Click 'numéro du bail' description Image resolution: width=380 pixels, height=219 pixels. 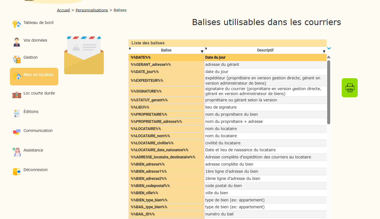pyautogui.click(x=219, y=214)
